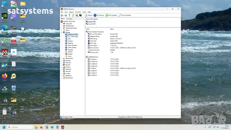Select the BIOS String row
Viewport: 231px width, 130px height.
[x=105, y=39]
